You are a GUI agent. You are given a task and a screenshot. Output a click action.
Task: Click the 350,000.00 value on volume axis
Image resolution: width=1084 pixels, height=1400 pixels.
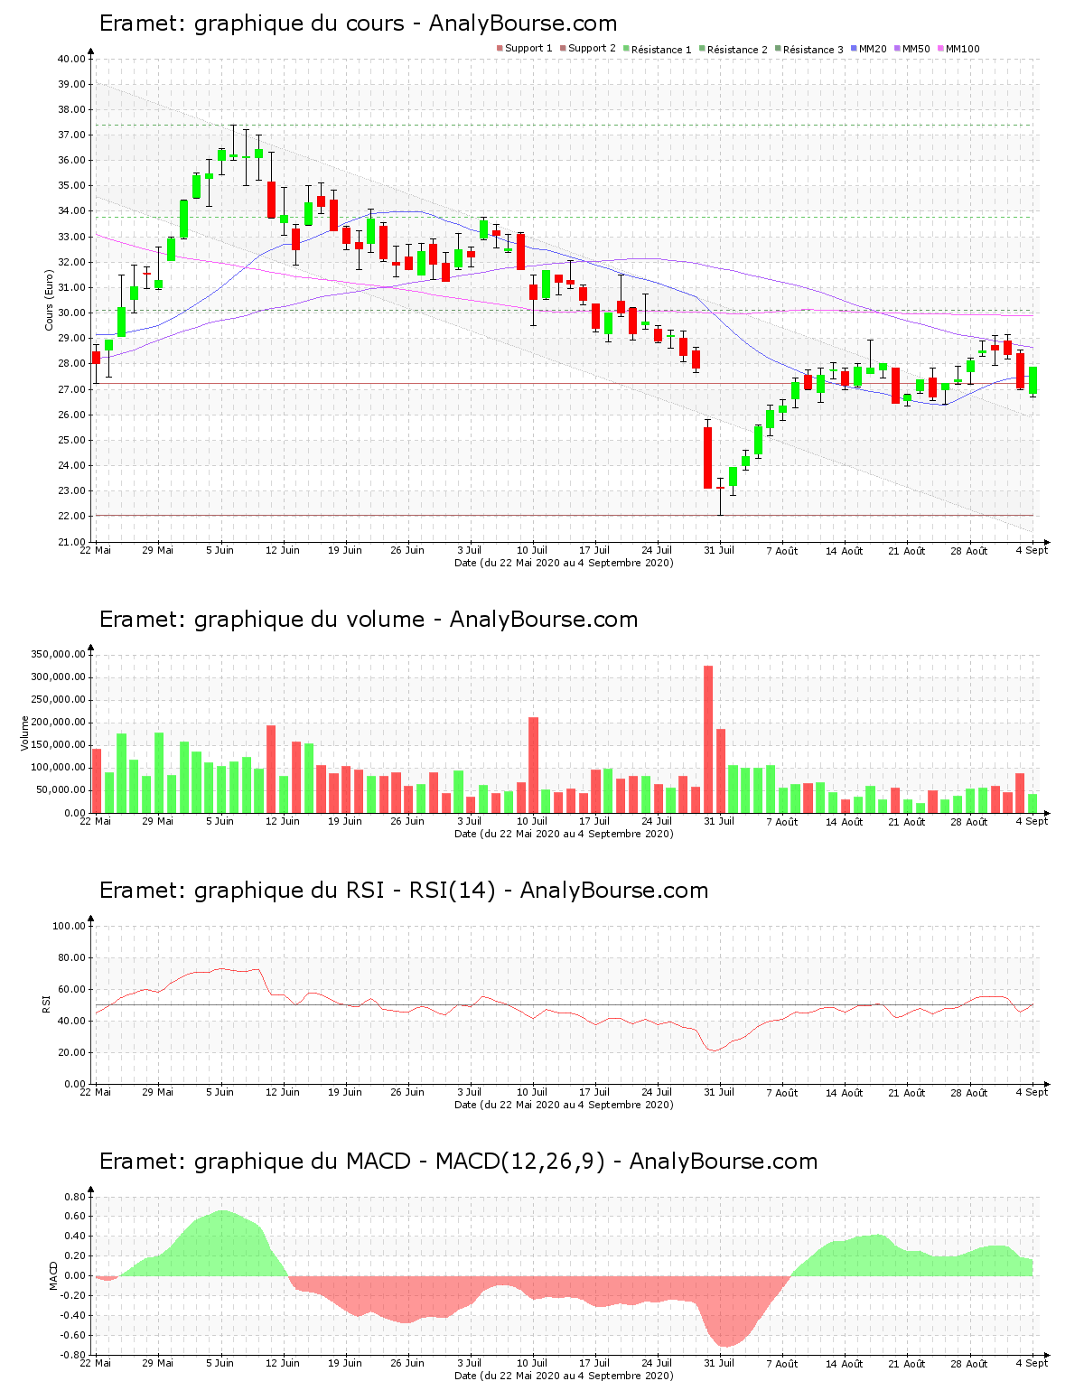point(58,654)
